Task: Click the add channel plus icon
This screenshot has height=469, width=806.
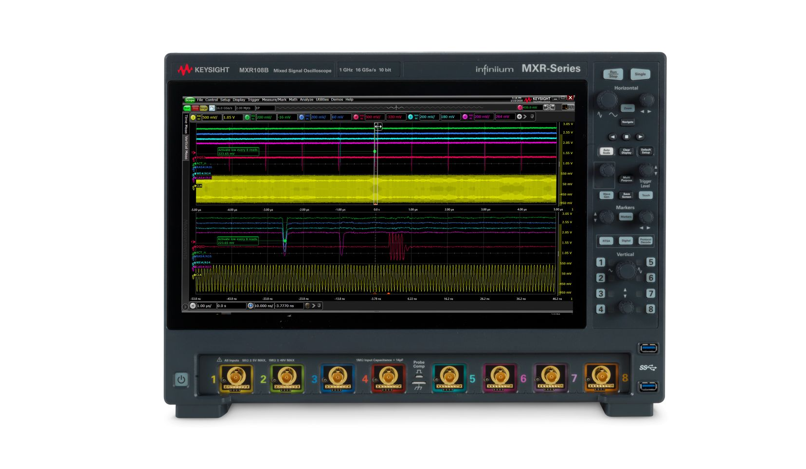Action: pos(519,117)
